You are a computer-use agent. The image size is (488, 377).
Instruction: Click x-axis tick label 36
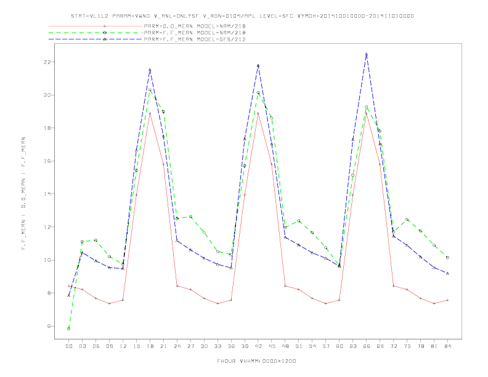click(x=231, y=346)
